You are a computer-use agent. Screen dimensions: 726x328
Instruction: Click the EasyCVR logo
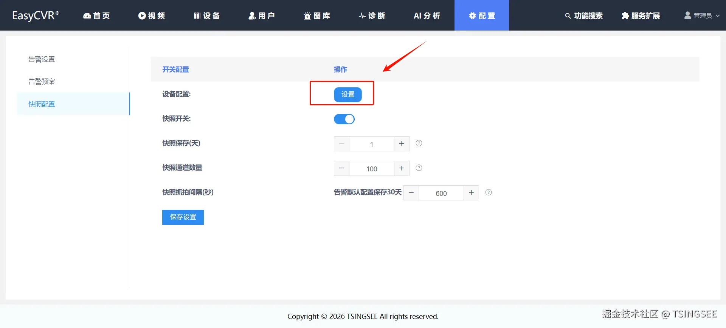pos(36,15)
